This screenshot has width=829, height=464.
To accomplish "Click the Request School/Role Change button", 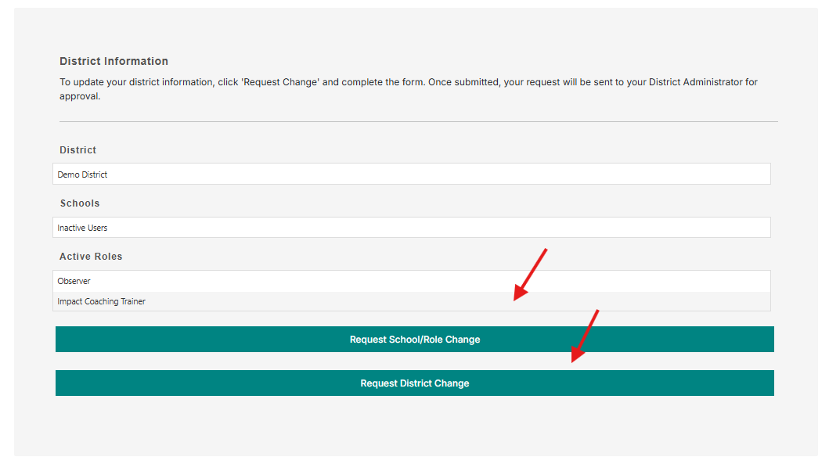I will tap(415, 340).
